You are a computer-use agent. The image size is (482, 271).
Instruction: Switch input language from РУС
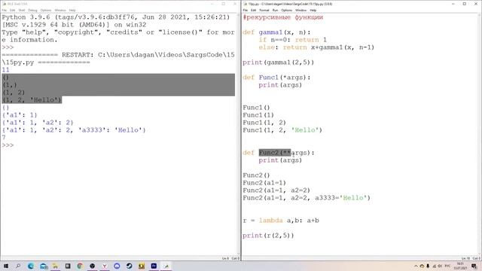pyautogui.click(x=447, y=266)
